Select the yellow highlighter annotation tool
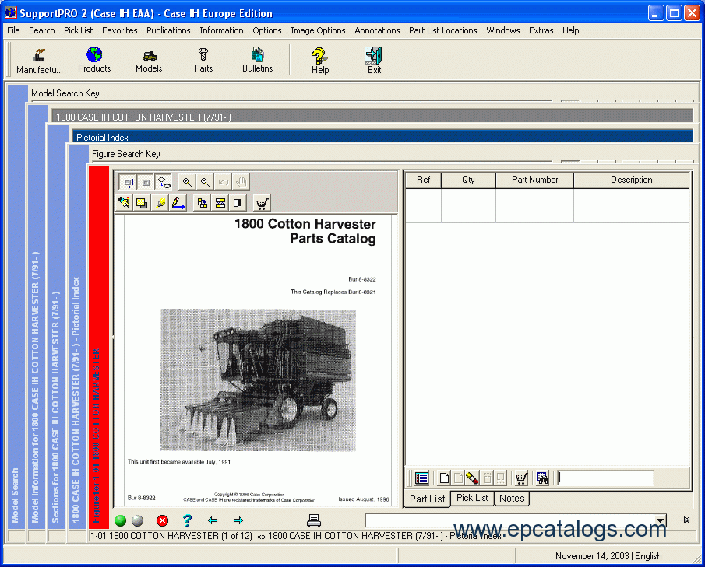Image resolution: width=705 pixels, height=567 pixels. (160, 203)
